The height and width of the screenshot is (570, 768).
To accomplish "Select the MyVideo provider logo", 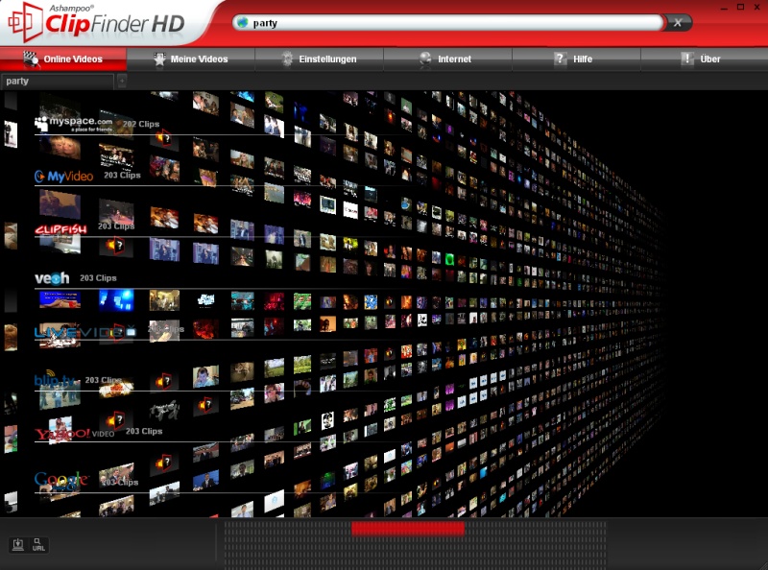I will coord(63,176).
